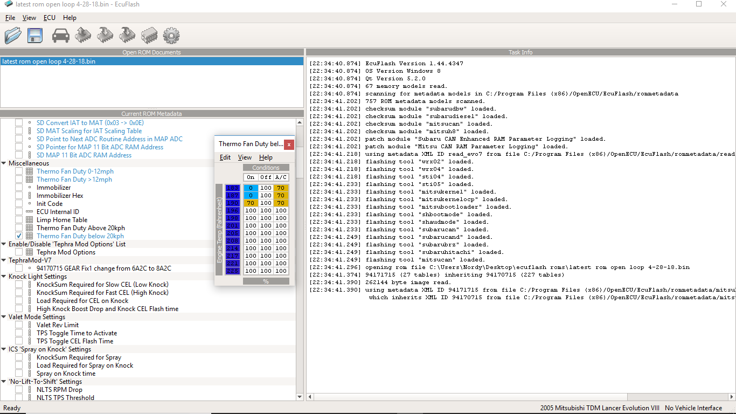
Task: Collapse the Valet Mode Settings group
Action: [x=4, y=317]
